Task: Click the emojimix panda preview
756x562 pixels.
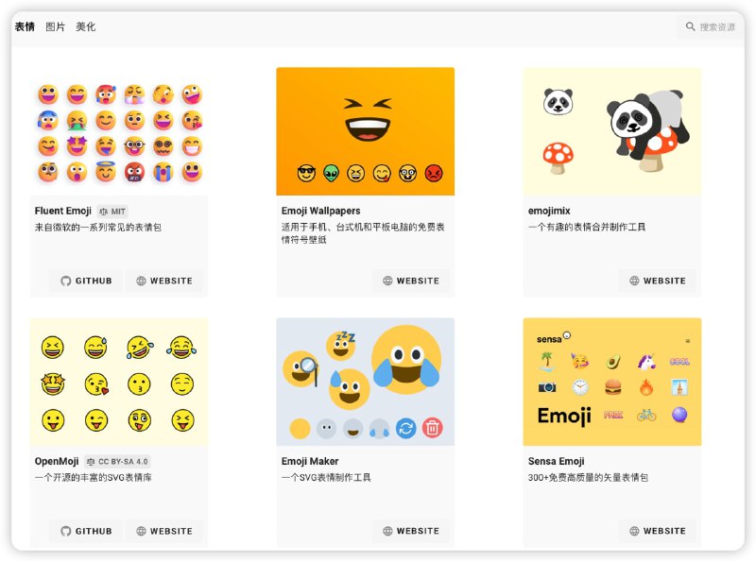Action: tap(612, 131)
